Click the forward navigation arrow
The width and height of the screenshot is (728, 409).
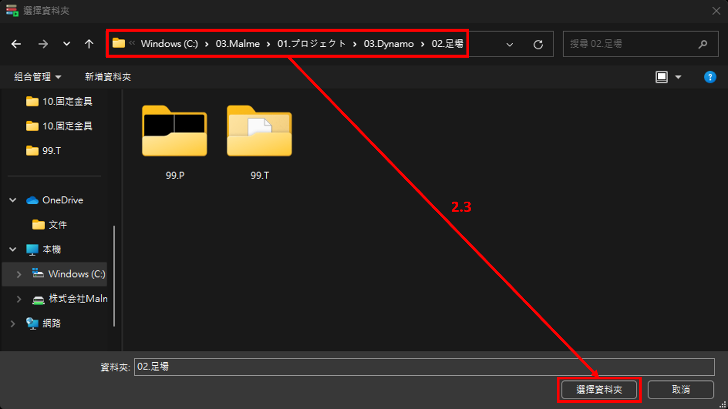click(43, 44)
